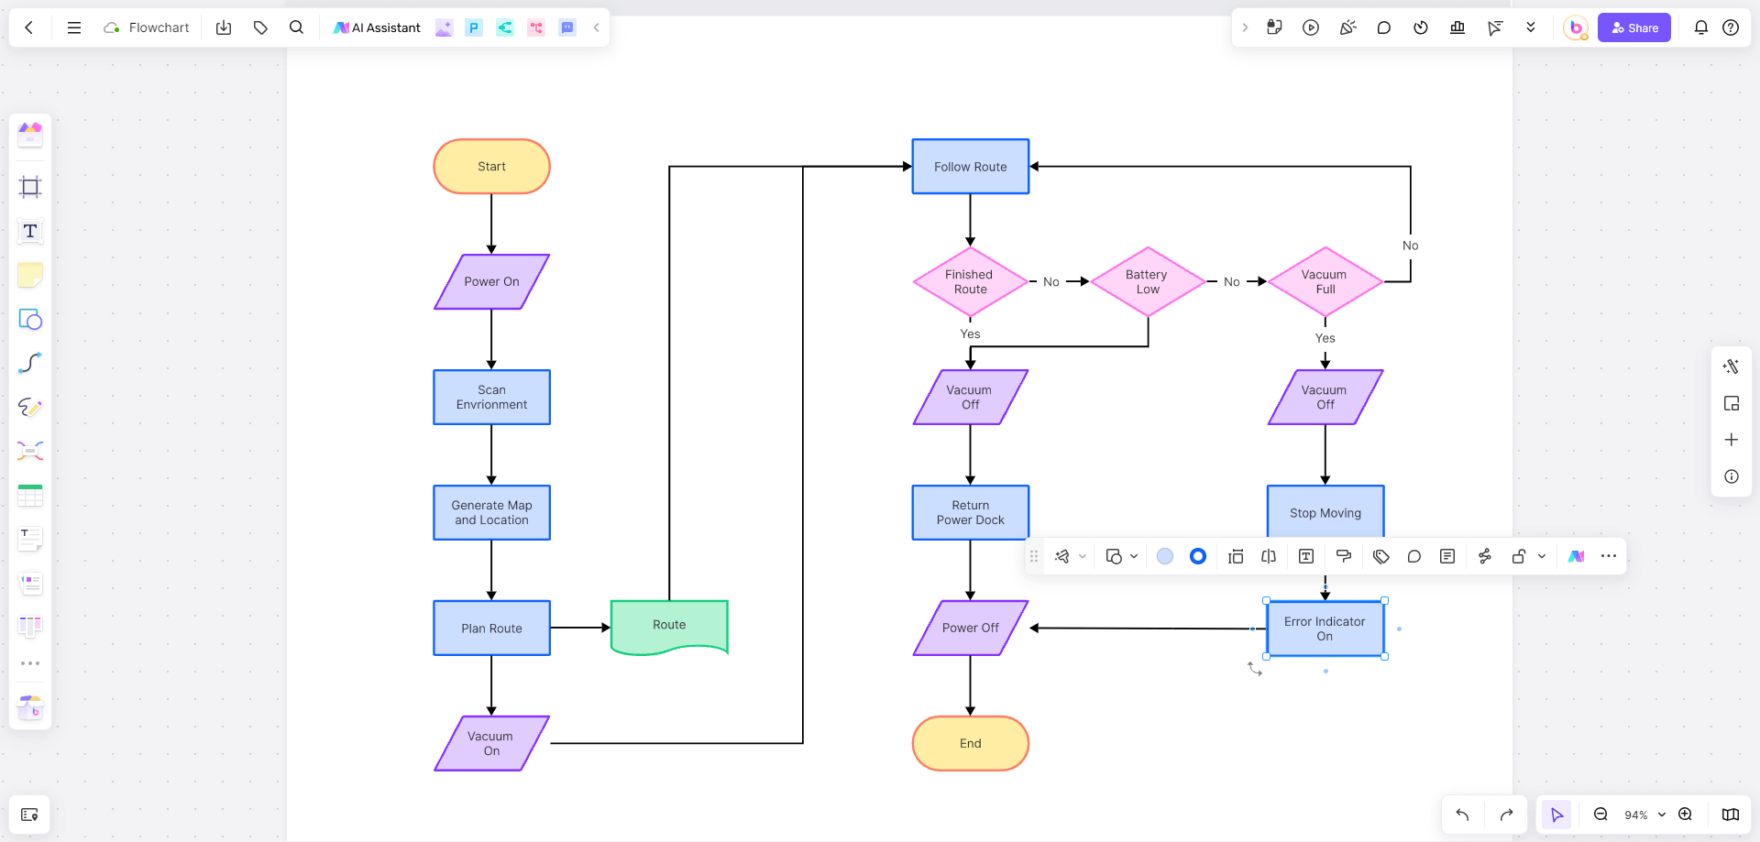Pick the light blue fill color swatch

[1165, 556]
